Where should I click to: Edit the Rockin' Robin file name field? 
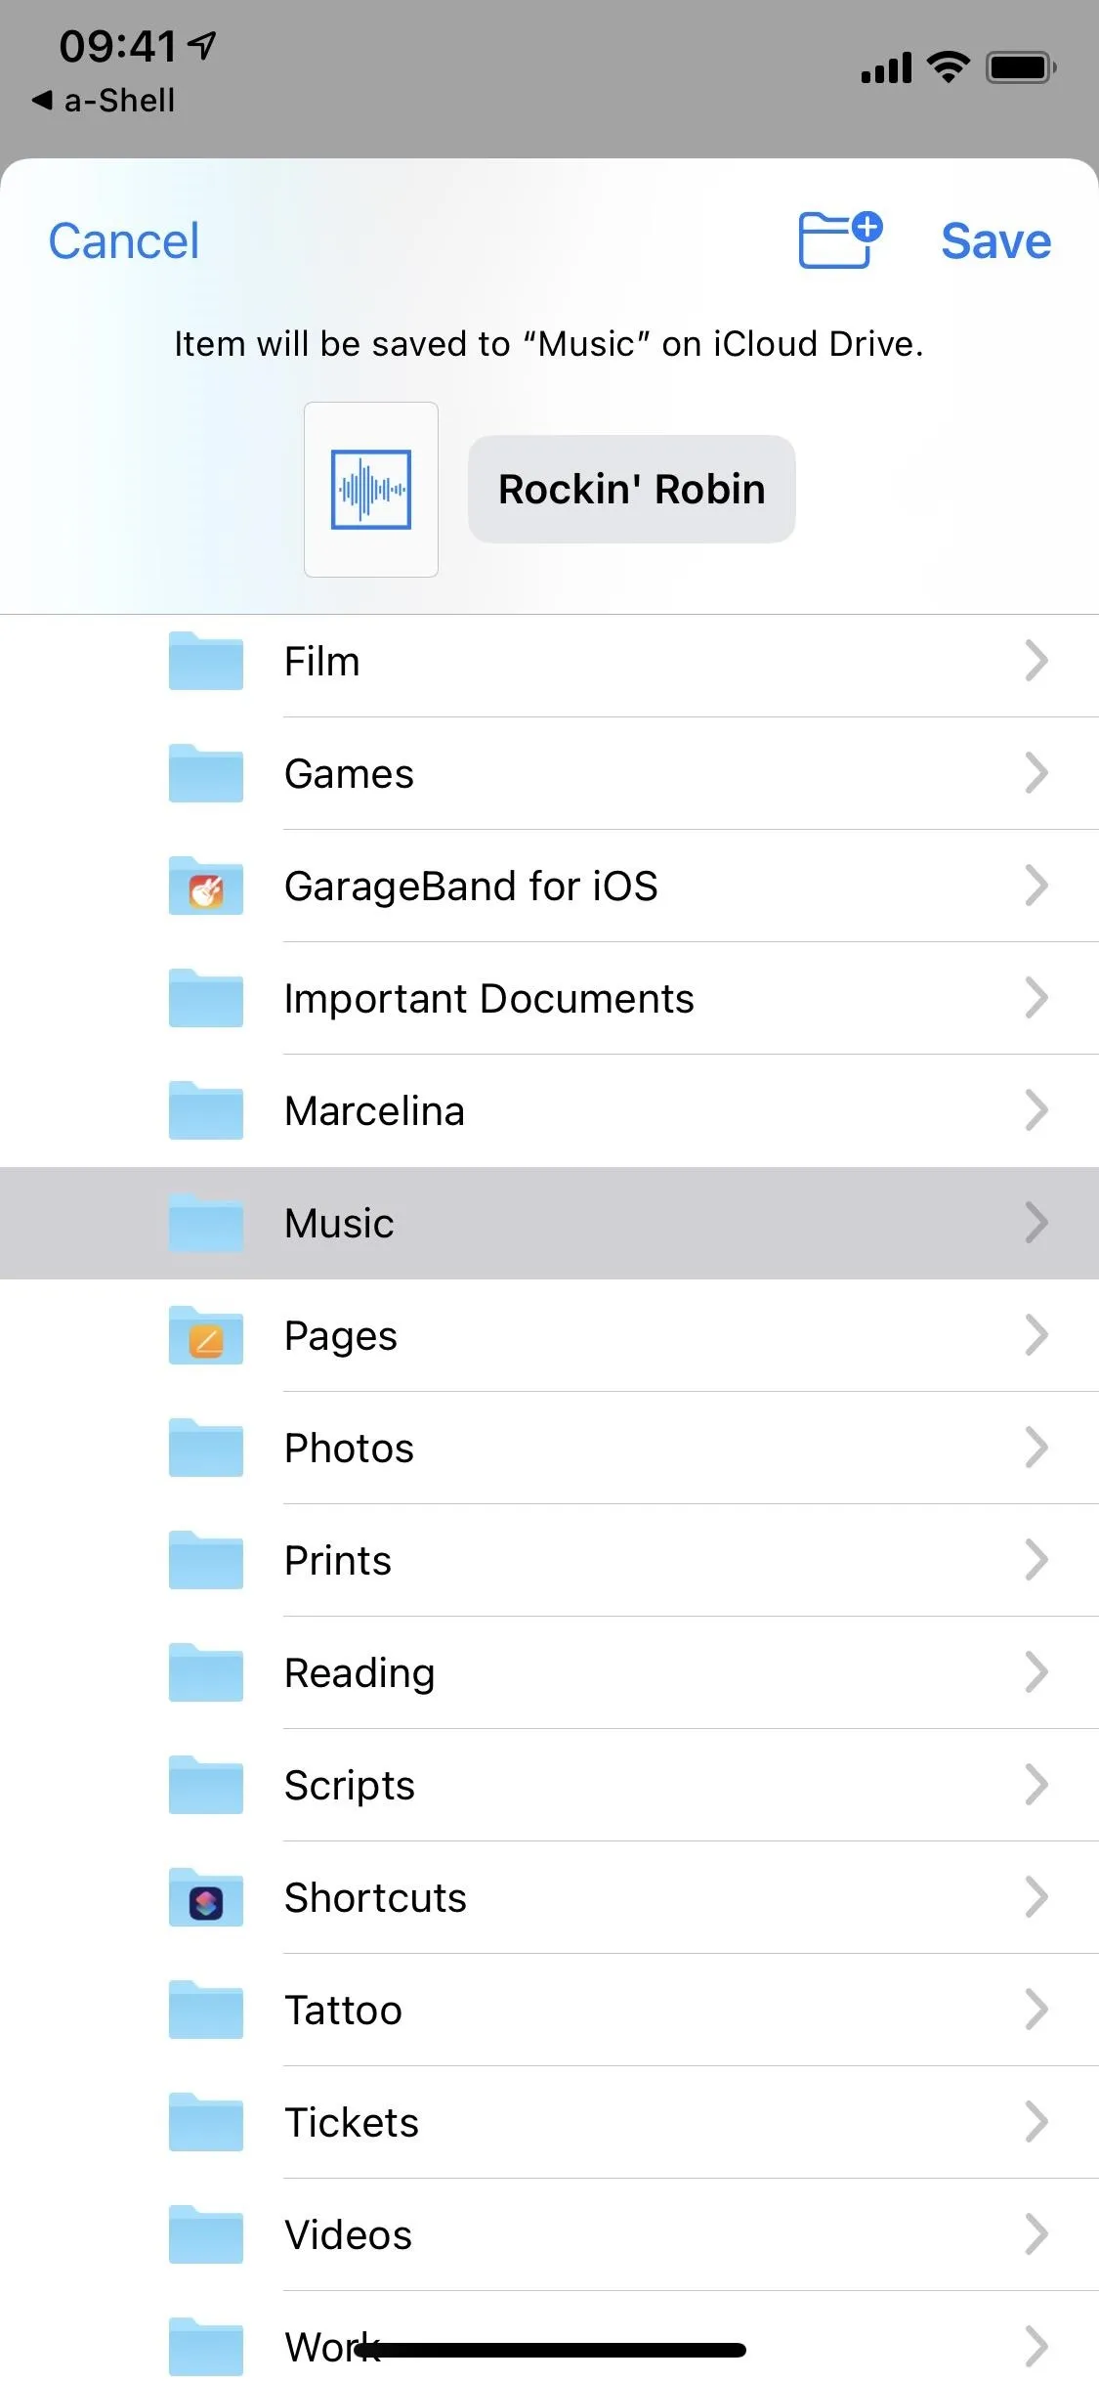click(x=632, y=489)
